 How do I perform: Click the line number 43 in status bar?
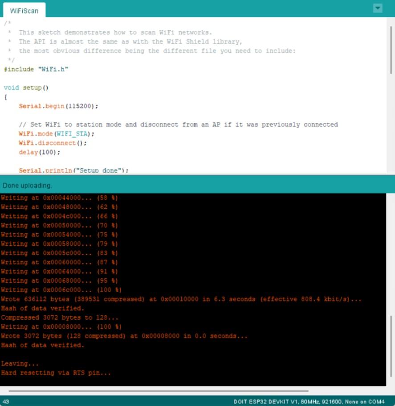pyautogui.click(x=6, y=402)
